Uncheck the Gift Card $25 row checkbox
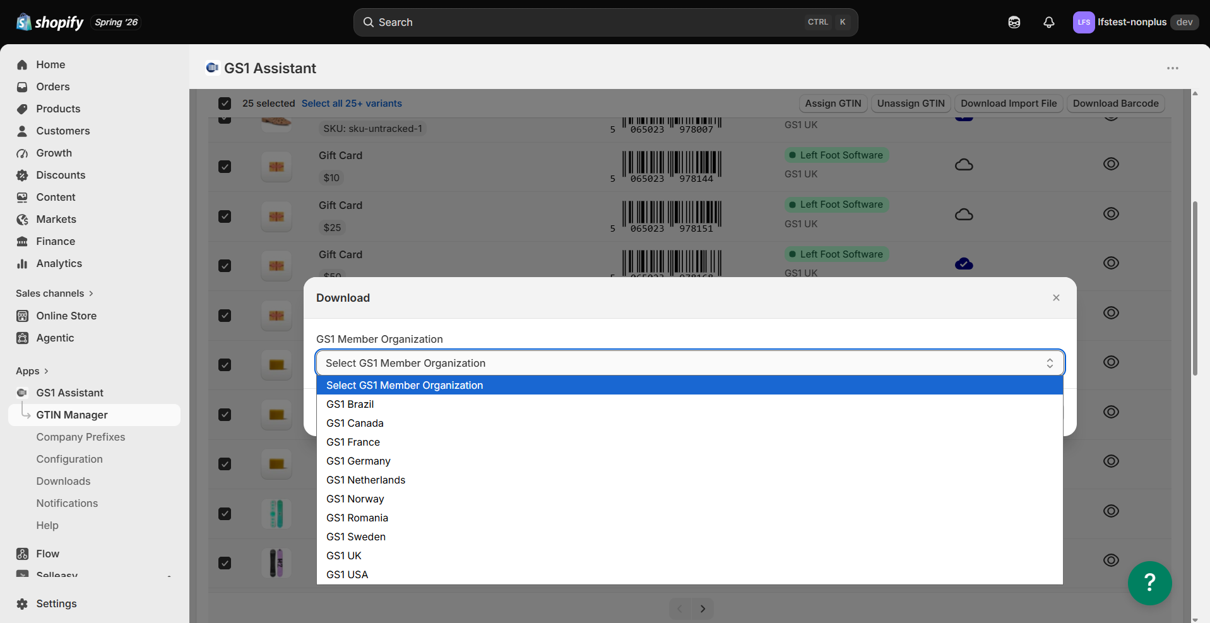 [x=225, y=217]
